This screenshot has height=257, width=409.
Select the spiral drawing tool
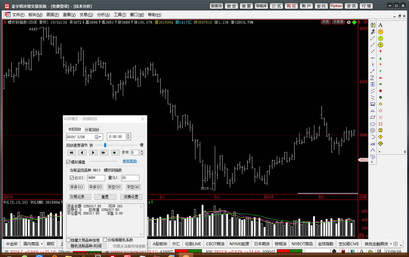coord(373,157)
